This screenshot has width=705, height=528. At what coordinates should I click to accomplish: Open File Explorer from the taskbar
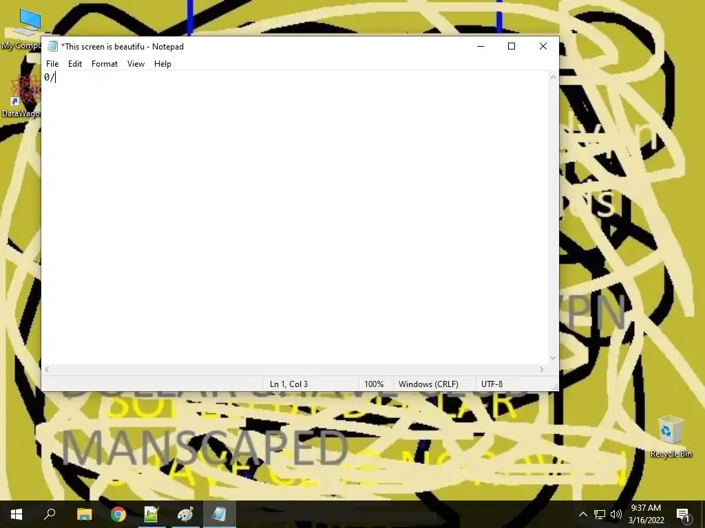click(84, 514)
